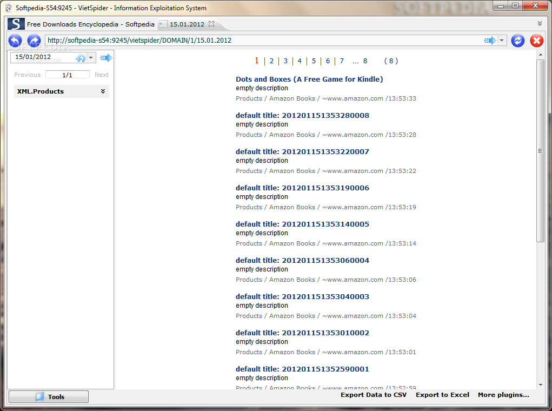Open default title 201201151353220007
Screen dimensions: 552x411
(302, 152)
